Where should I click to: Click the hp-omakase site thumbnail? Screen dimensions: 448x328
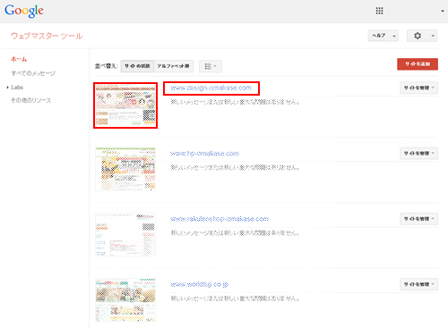(125, 169)
